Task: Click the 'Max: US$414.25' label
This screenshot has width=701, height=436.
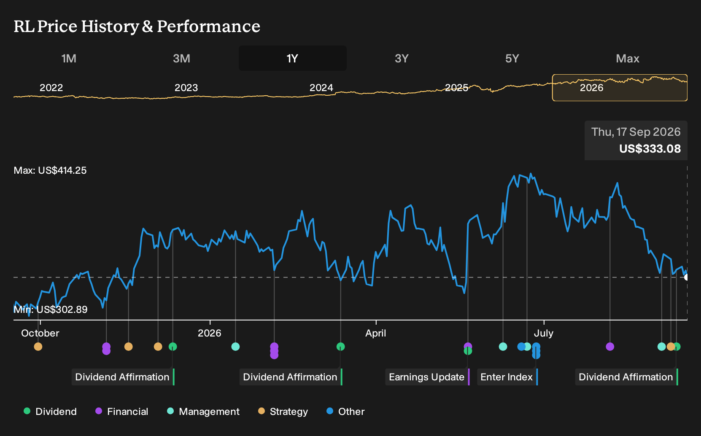Action: [50, 170]
